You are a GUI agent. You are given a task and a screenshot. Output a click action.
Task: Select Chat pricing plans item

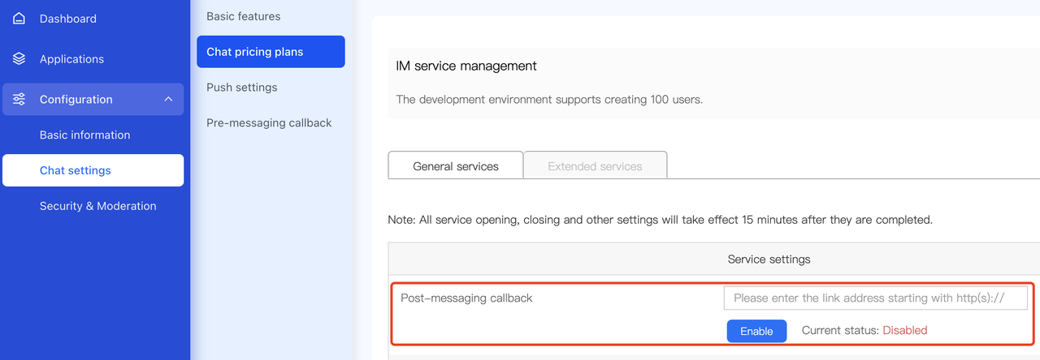(271, 52)
